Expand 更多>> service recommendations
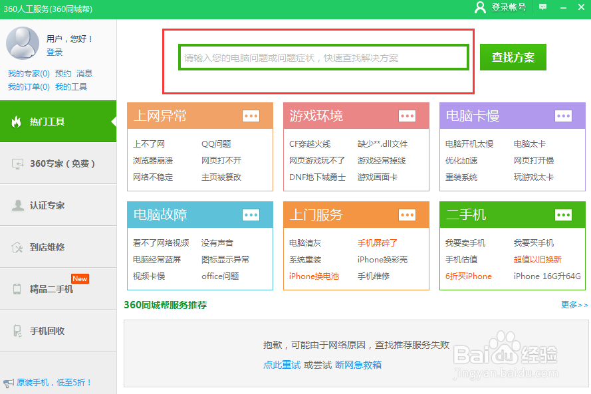This screenshot has height=394, width=591. [574, 305]
